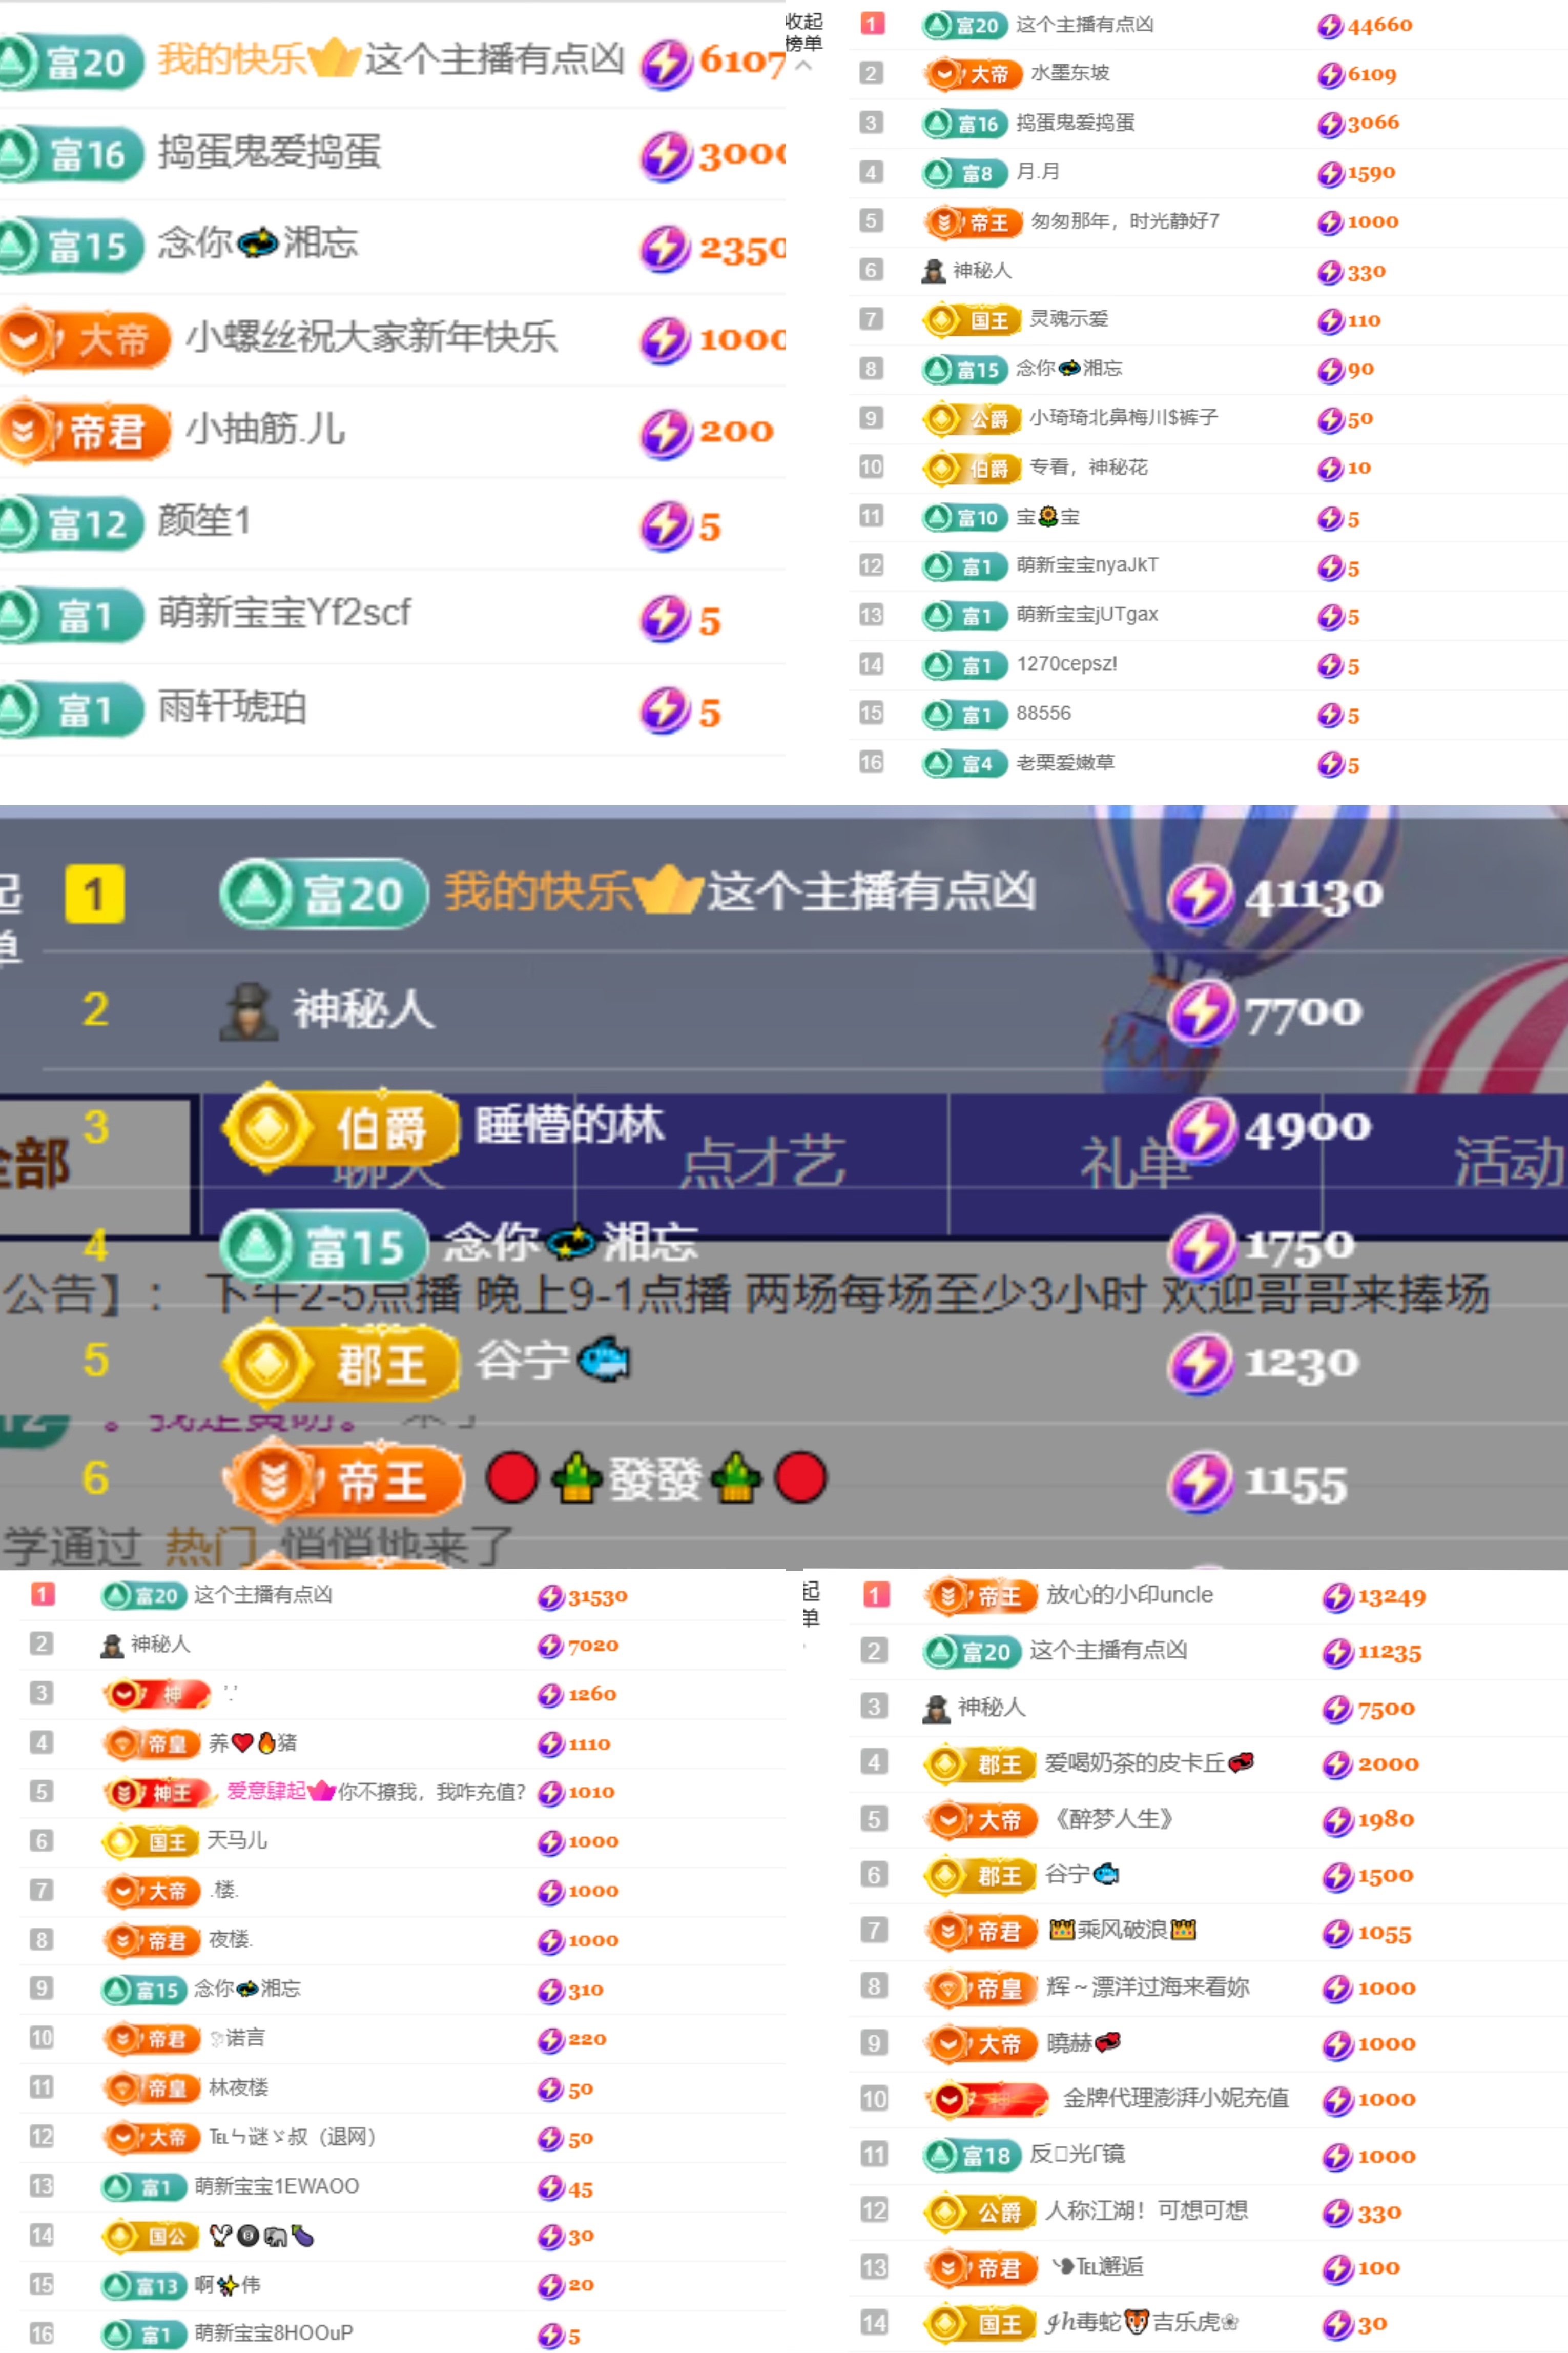Click the 国王 badge next to 灵魂示爱
The image size is (1568, 2353).
point(972,320)
